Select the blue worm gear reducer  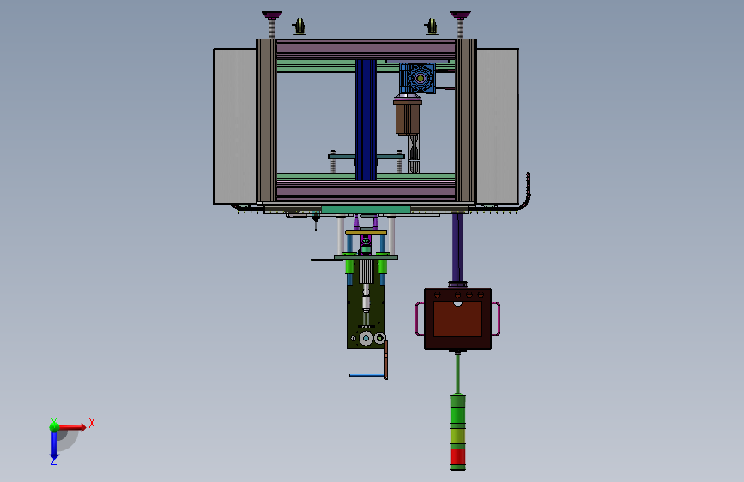417,78
